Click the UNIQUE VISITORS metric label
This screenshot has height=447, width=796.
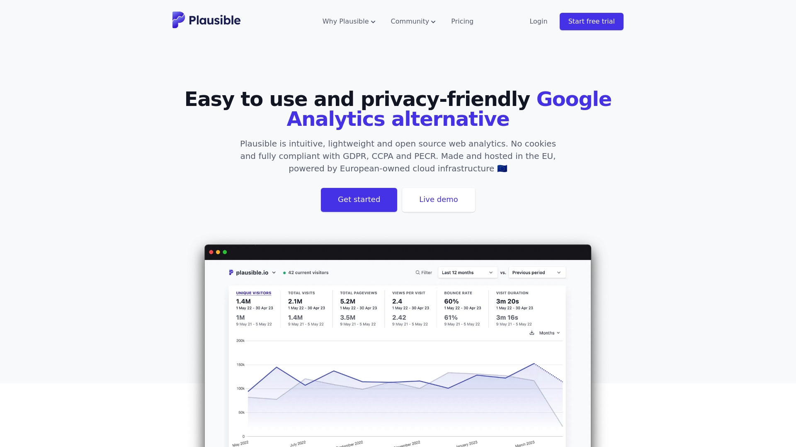[253, 293]
